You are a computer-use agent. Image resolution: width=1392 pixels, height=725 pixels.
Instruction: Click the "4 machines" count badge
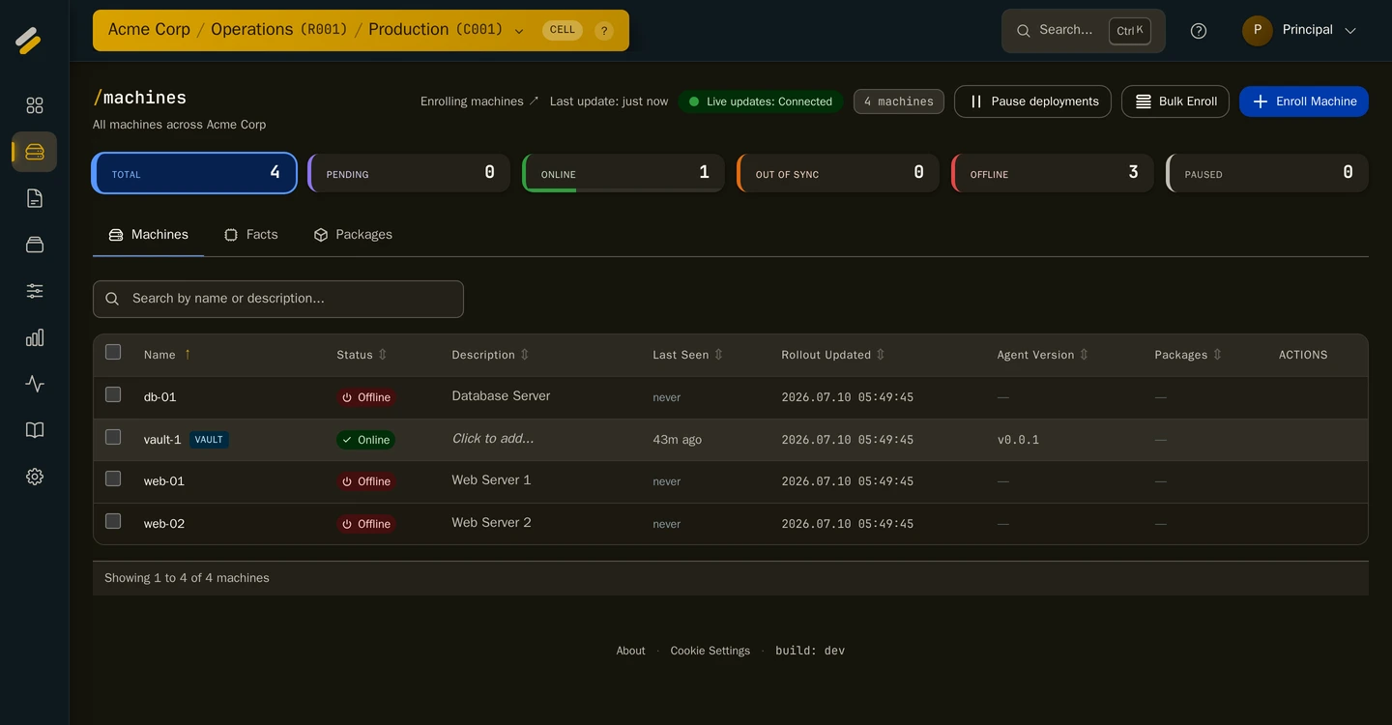pos(899,101)
